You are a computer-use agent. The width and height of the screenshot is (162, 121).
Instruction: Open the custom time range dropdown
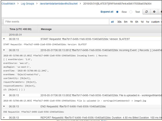156,22
